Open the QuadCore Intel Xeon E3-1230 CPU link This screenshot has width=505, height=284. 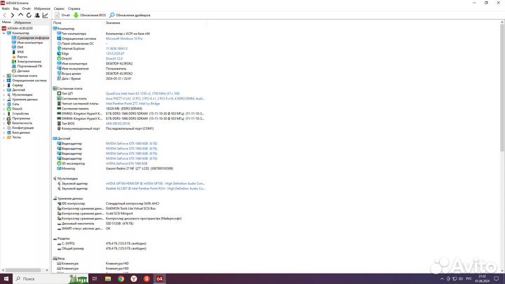point(142,93)
